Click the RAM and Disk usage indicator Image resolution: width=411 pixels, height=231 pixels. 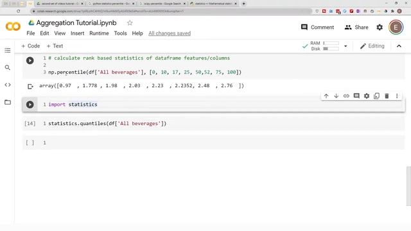click(324, 46)
